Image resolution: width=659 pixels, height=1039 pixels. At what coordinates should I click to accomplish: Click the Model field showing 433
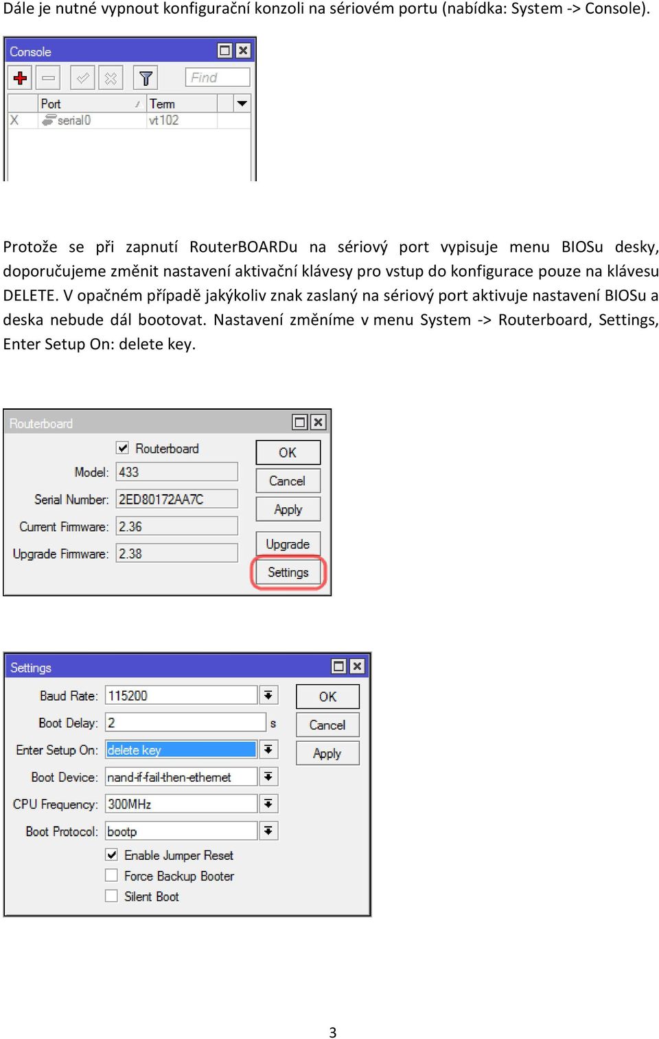click(176, 472)
